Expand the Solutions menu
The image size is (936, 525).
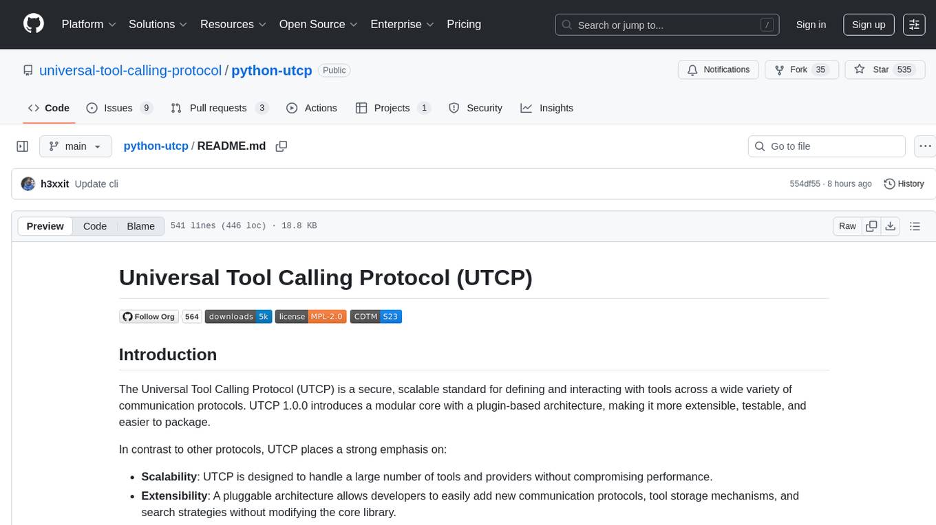coord(158,24)
